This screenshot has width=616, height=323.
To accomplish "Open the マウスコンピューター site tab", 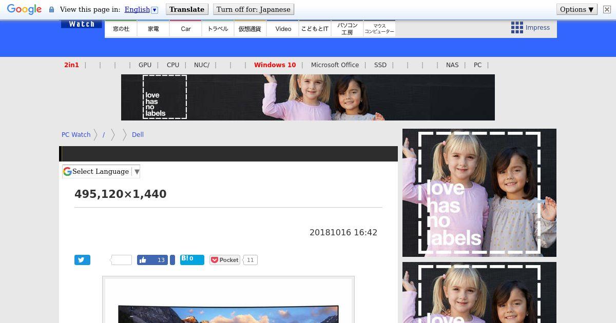I will coord(379,29).
